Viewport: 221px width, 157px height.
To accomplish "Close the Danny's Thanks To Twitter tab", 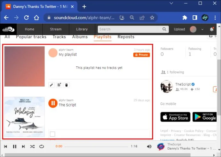I will click(72, 7).
